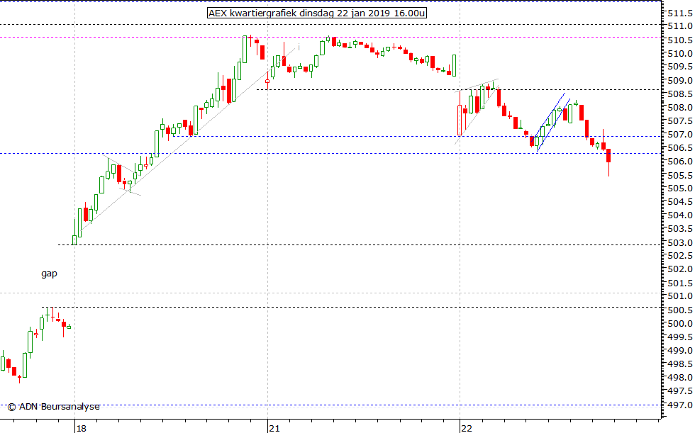Click the 502.0 price axis label

680,269
